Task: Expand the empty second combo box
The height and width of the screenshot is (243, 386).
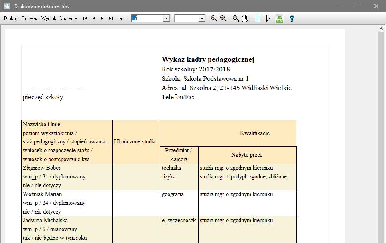Action: tap(202, 18)
